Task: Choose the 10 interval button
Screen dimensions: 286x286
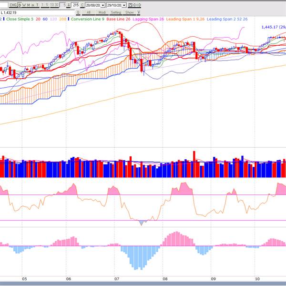Action: 52,5
